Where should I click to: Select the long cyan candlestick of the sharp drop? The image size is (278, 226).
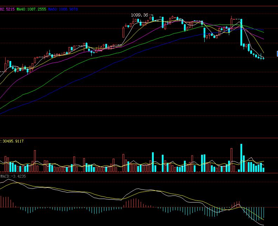click(241, 32)
